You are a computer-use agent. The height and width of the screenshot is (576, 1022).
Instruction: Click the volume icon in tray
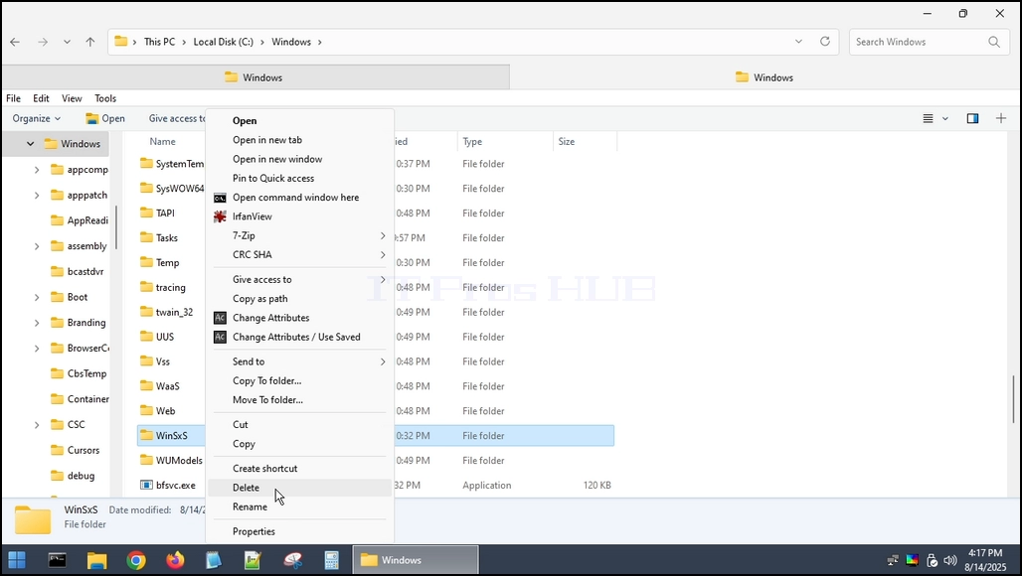pyautogui.click(x=950, y=560)
